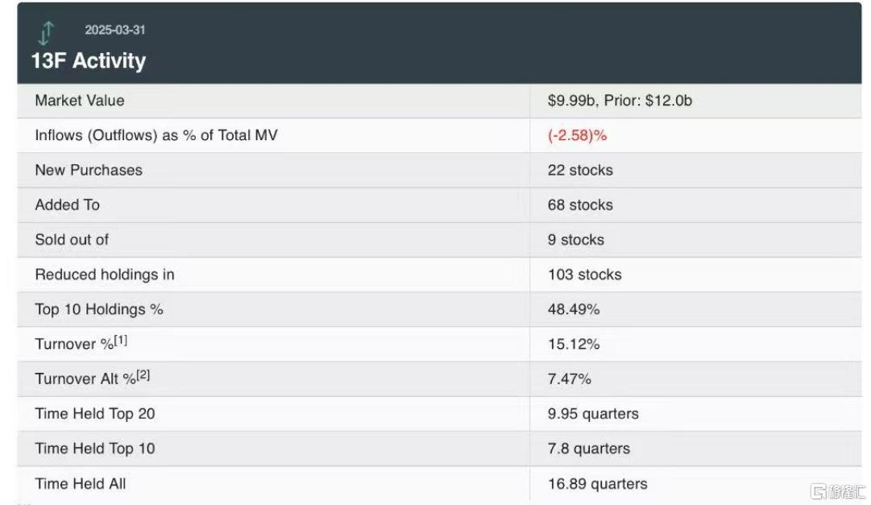871x505 pixels.
Task: Click the red (-2.58)% outflow value
Action: click(577, 135)
